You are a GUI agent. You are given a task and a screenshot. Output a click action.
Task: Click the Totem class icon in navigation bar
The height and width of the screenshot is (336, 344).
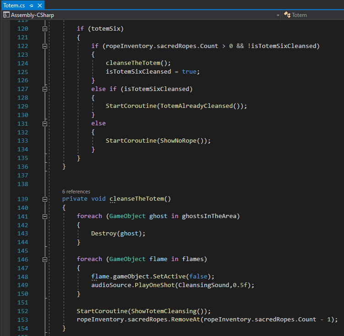[x=287, y=15]
